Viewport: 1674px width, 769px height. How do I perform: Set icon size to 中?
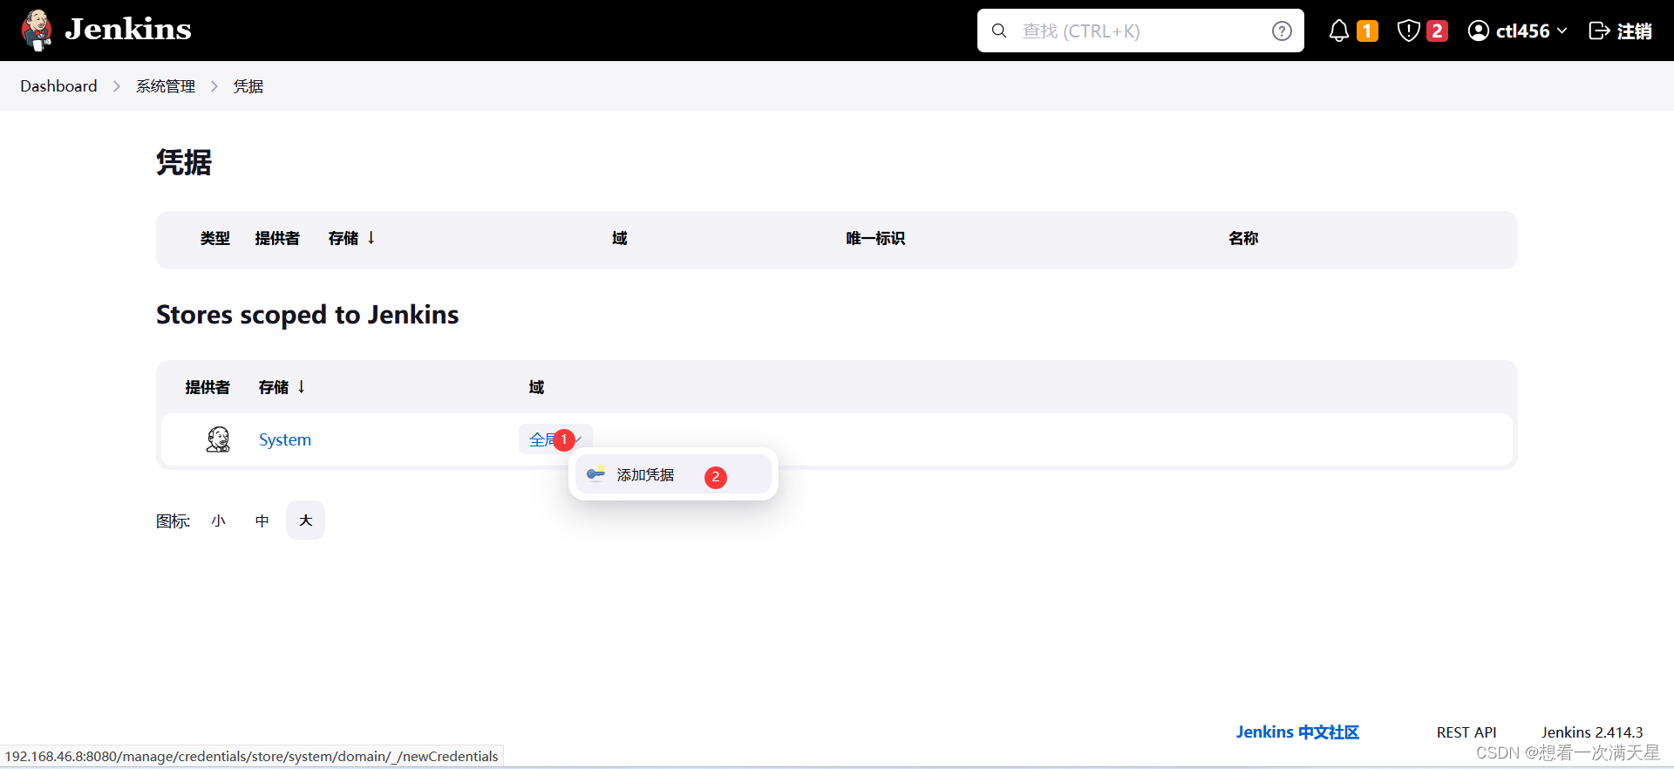tap(262, 521)
